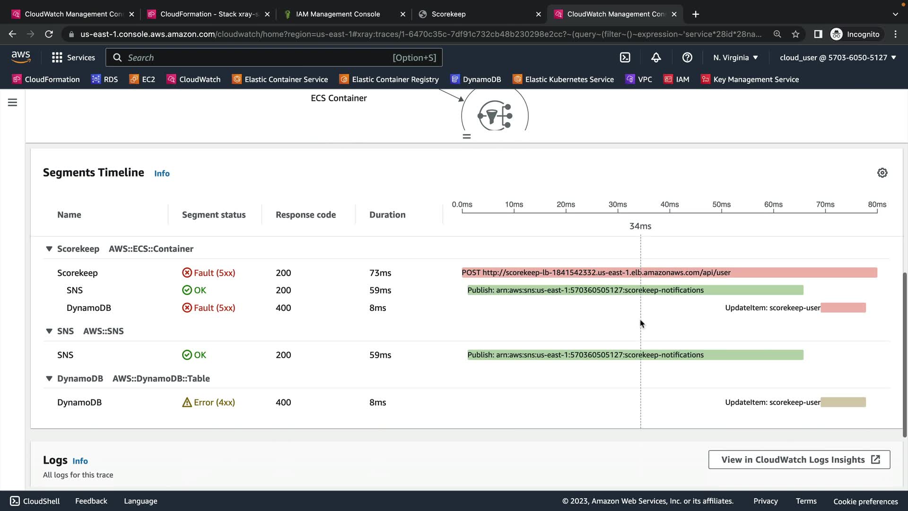908x511 pixels.
Task: Open the CloudShell icon in the top navigation
Action: (x=625, y=58)
